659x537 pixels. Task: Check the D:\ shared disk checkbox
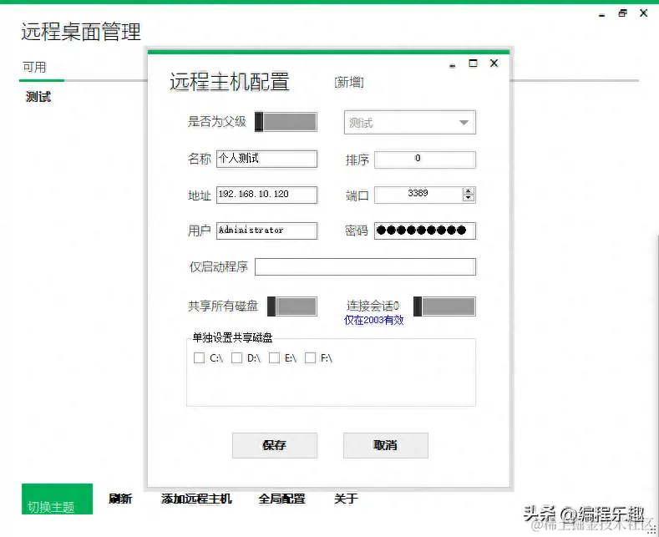(236, 358)
